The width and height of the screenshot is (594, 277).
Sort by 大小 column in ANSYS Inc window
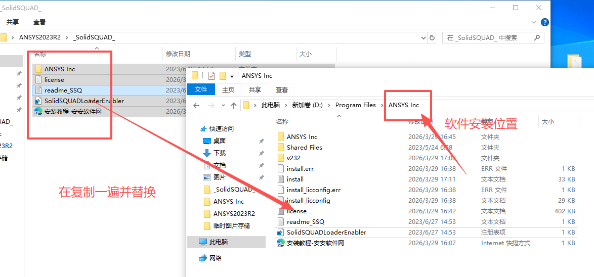(x=548, y=121)
